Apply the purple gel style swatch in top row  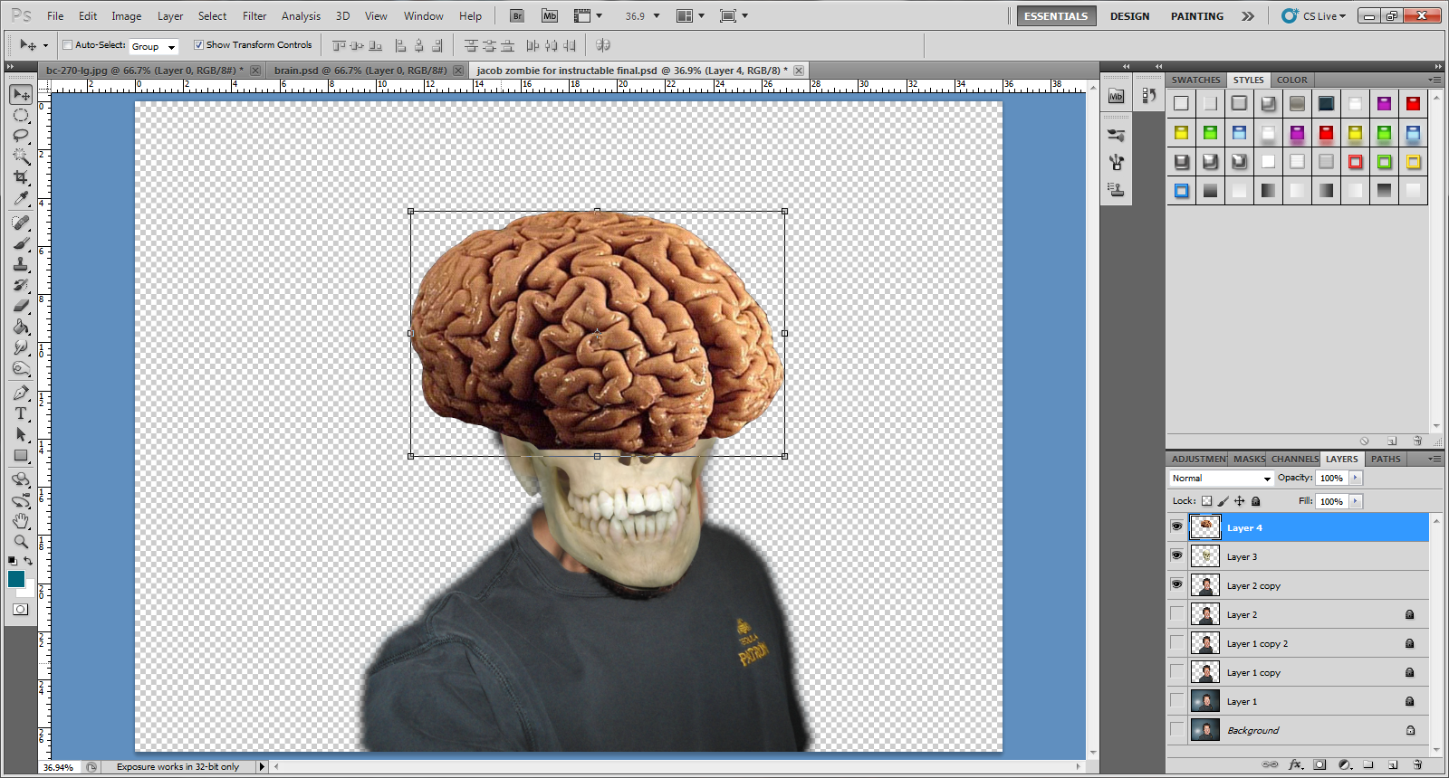[x=1384, y=103]
